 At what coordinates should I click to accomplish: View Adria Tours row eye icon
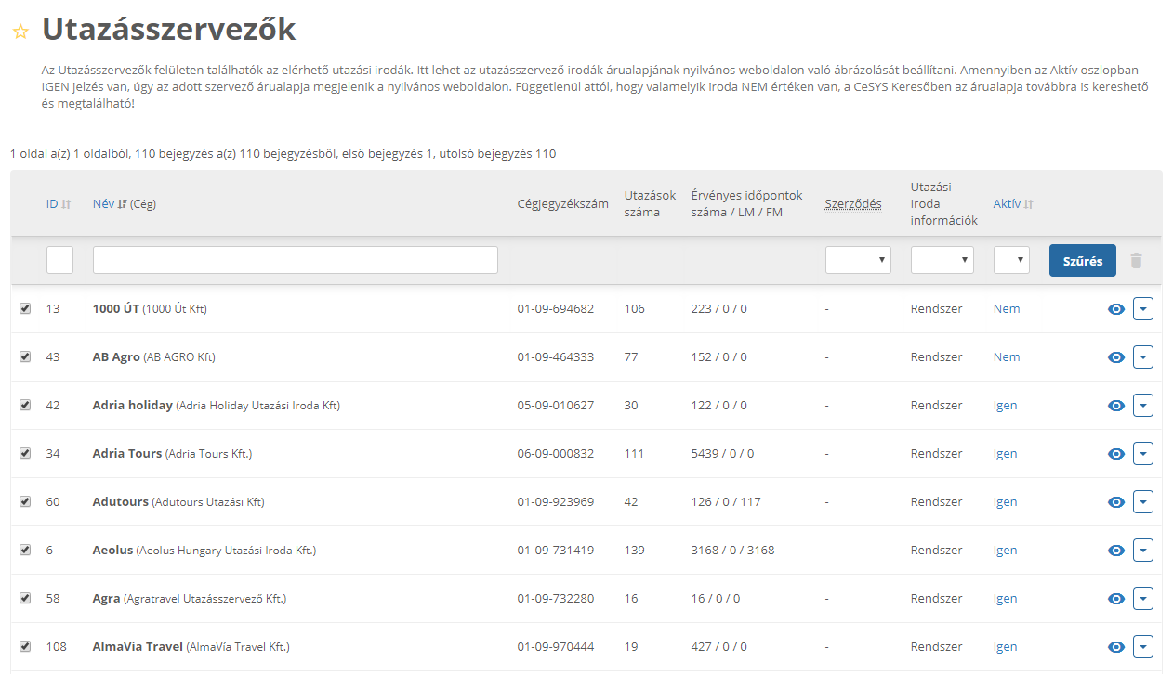tap(1116, 454)
